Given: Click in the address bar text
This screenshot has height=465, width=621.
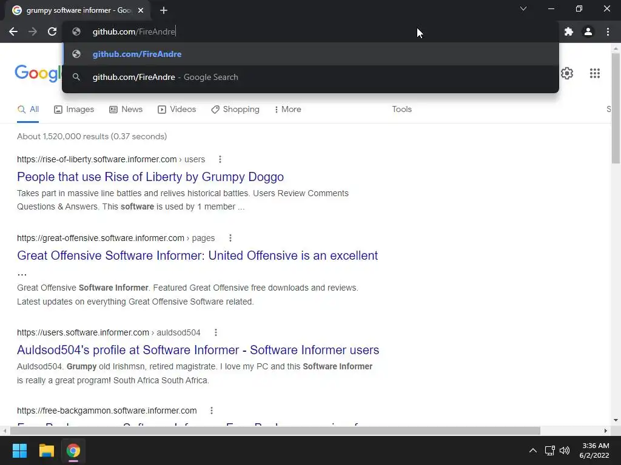Looking at the screenshot, I should 134,31.
